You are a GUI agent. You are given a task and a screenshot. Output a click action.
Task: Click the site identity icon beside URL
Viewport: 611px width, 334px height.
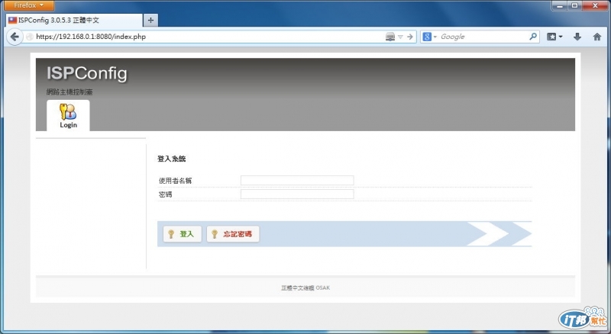[30, 37]
